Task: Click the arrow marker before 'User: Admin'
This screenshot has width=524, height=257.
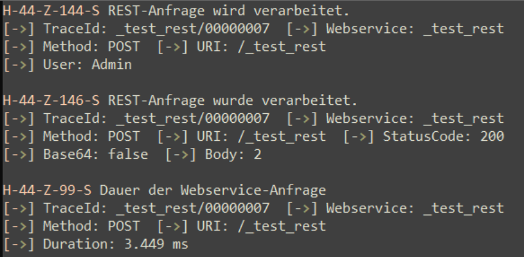Action: (x=19, y=65)
